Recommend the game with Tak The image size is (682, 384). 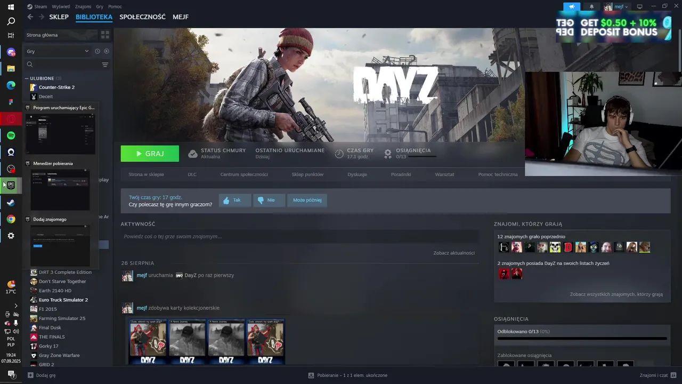click(235, 201)
